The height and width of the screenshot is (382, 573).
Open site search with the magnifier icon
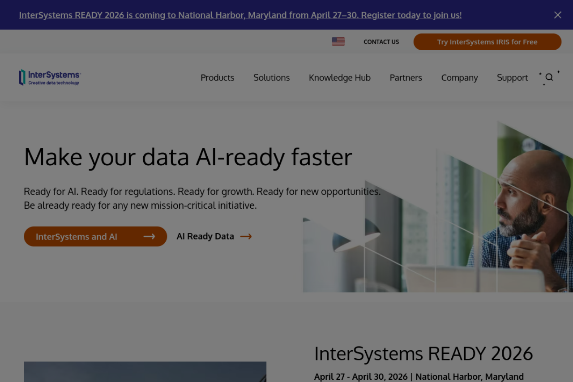pos(549,77)
